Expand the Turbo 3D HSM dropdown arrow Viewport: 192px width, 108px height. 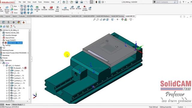pyautogui.click(x=85, y=13)
